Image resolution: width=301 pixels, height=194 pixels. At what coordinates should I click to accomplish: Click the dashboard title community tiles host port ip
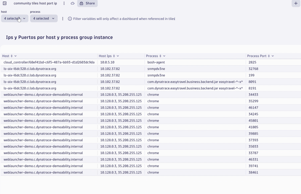click(x=35, y=3)
